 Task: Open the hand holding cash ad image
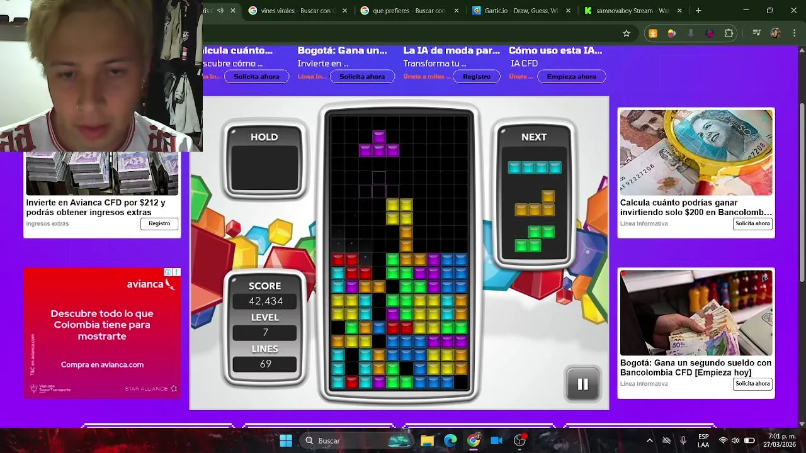(696, 313)
